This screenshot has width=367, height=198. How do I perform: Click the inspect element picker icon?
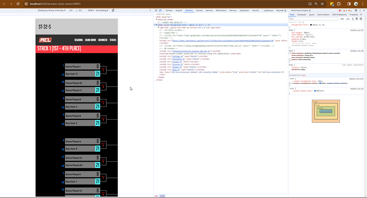tap(156, 11)
